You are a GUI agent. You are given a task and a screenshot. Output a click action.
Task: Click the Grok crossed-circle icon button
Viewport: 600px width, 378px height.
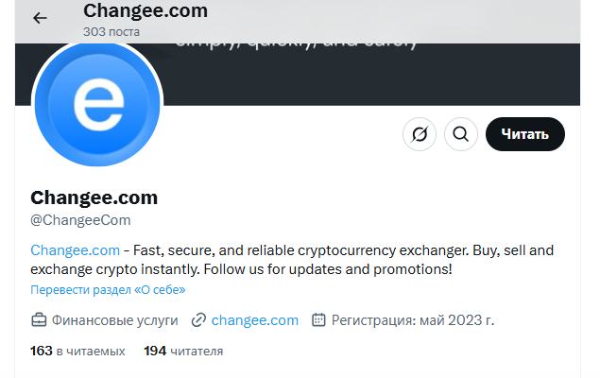tap(420, 134)
